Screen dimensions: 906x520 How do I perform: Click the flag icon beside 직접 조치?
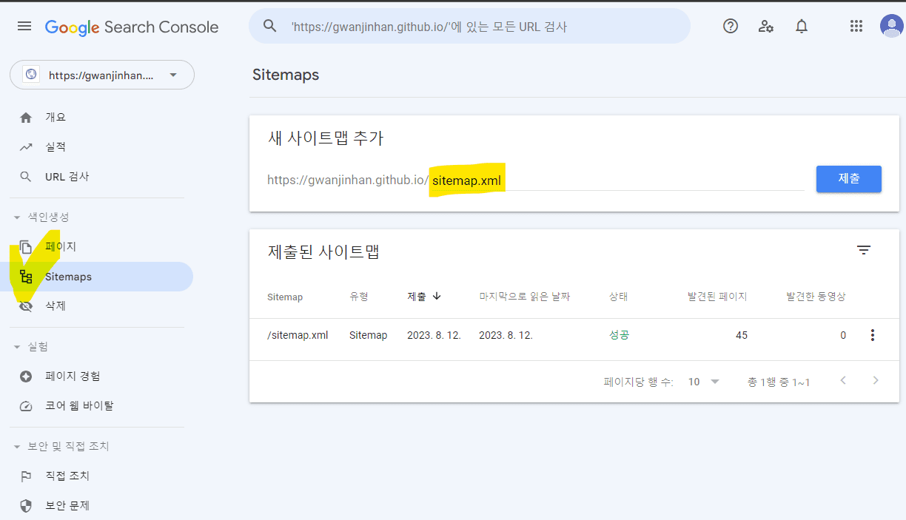pyautogui.click(x=26, y=476)
